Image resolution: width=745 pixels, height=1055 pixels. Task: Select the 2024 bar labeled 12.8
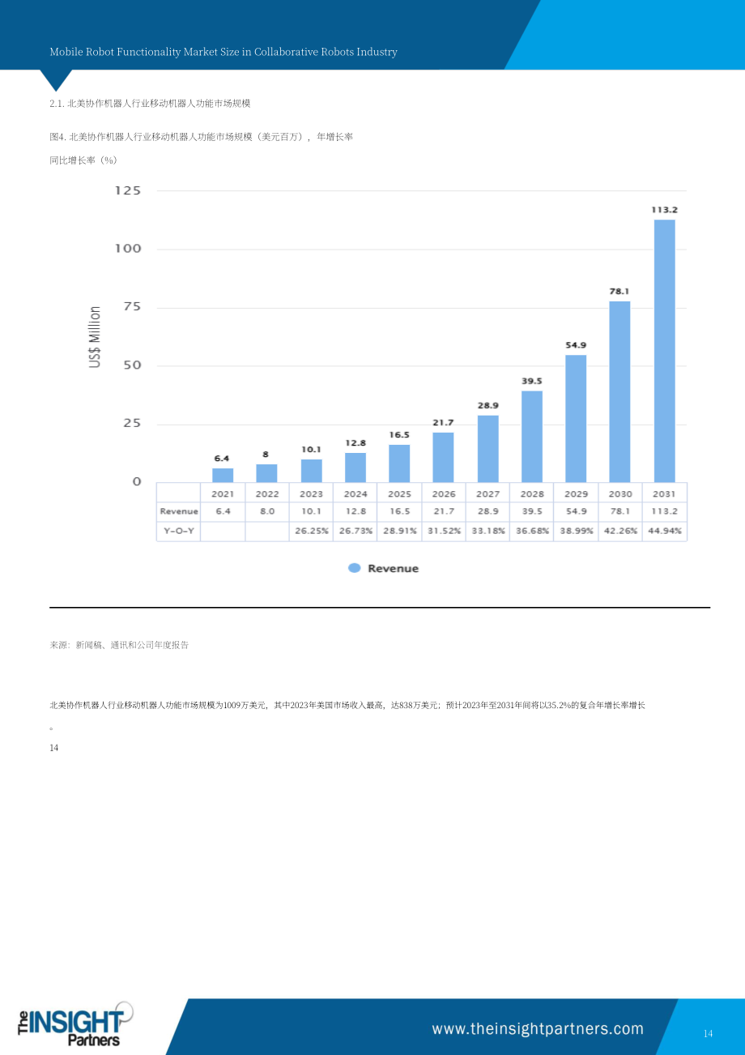(355, 468)
